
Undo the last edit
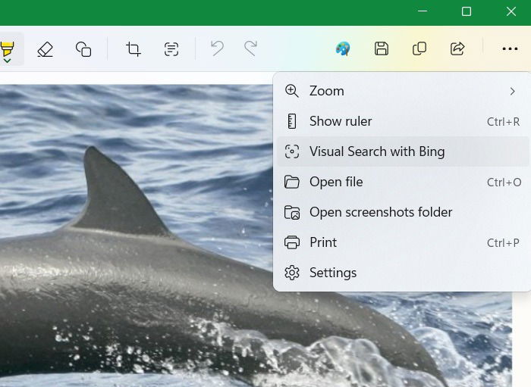tap(217, 49)
